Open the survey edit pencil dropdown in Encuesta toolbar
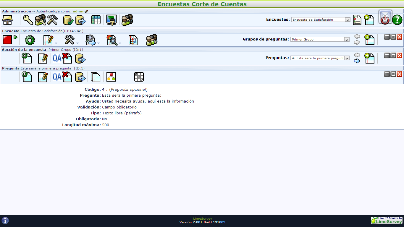The width and height of the screenshot is (404, 227). pos(50,40)
